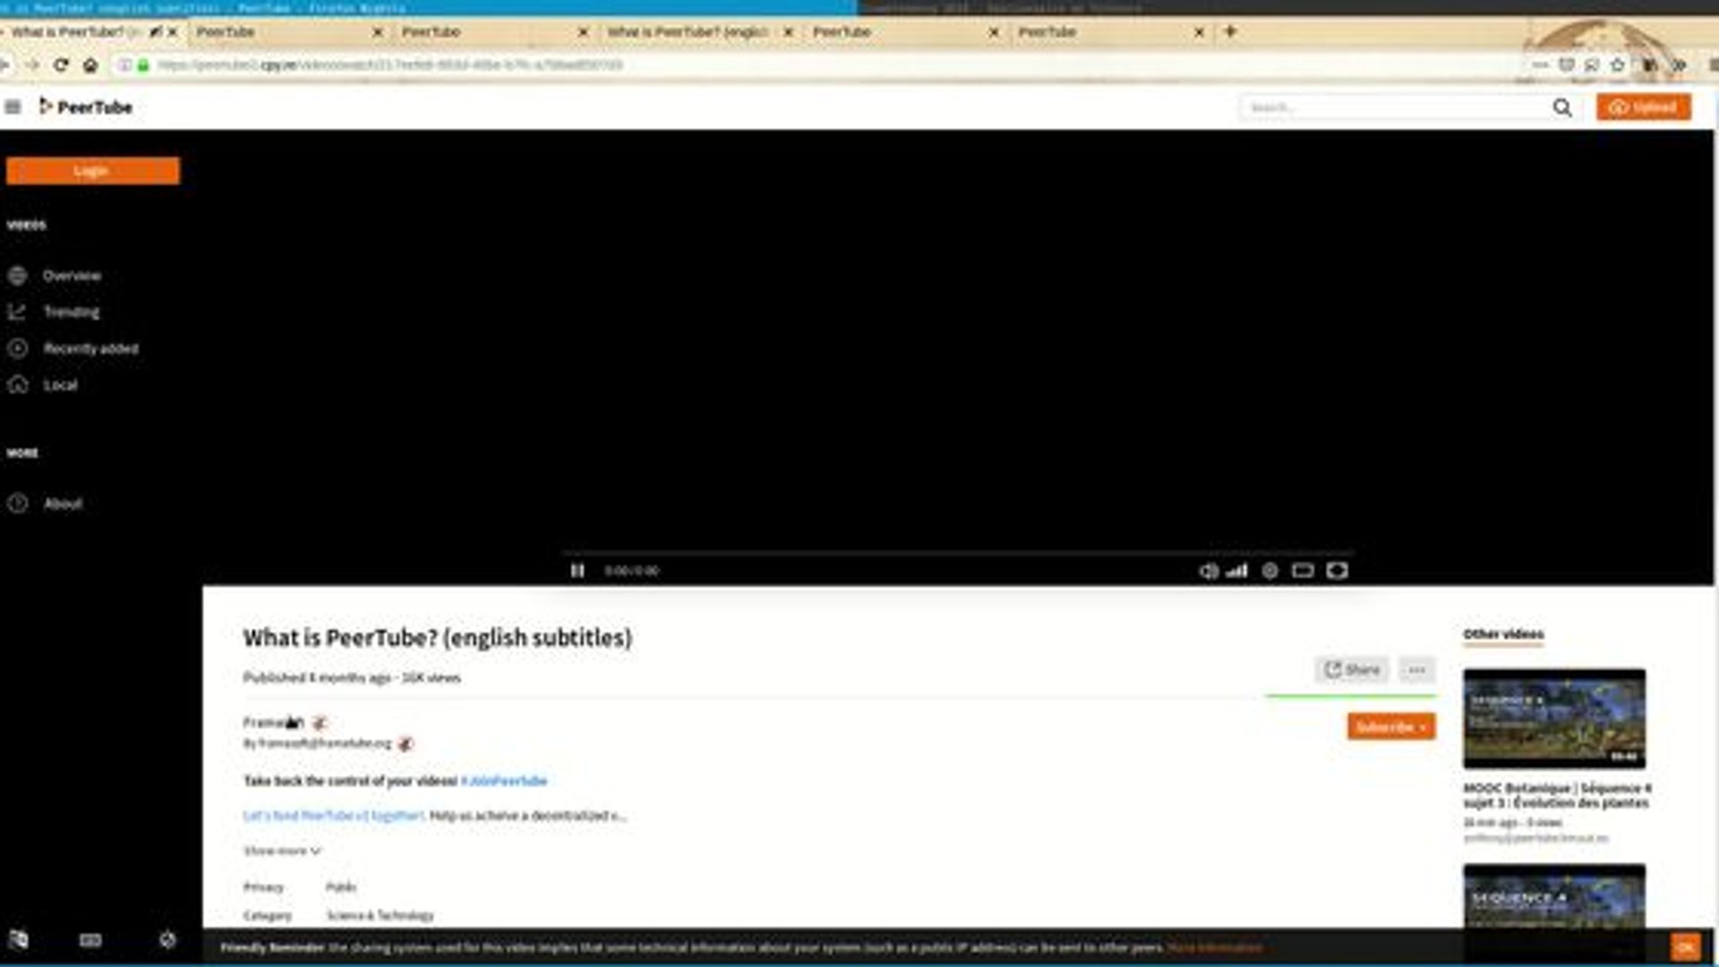Go to the Firefox home page
The width and height of the screenshot is (1719, 967).
point(90,65)
